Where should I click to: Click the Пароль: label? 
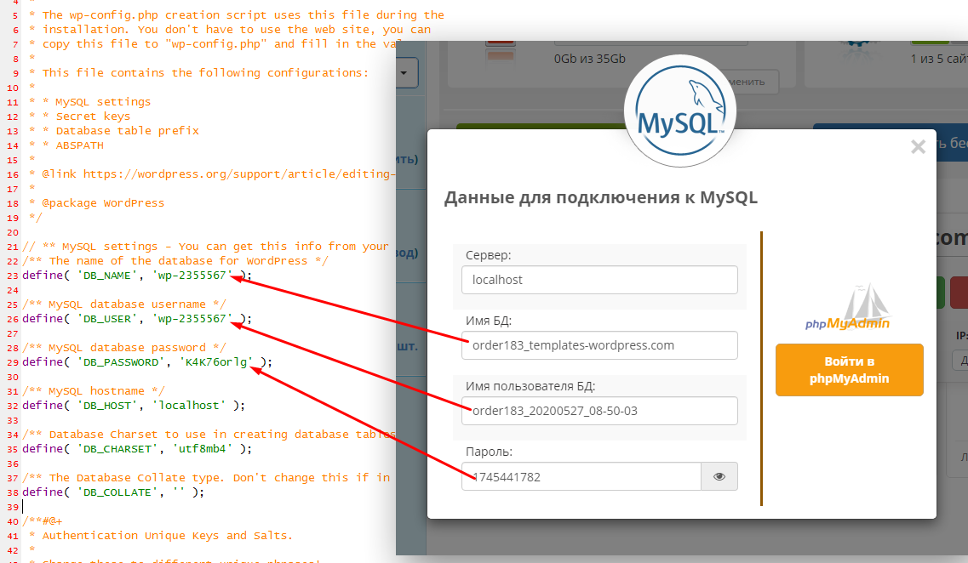tap(489, 452)
